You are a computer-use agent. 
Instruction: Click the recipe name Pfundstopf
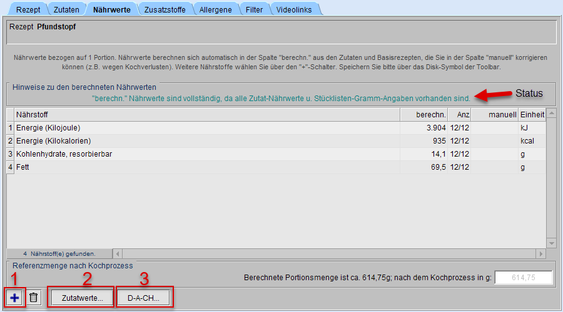pyautogui.click(x=56, y=26)
